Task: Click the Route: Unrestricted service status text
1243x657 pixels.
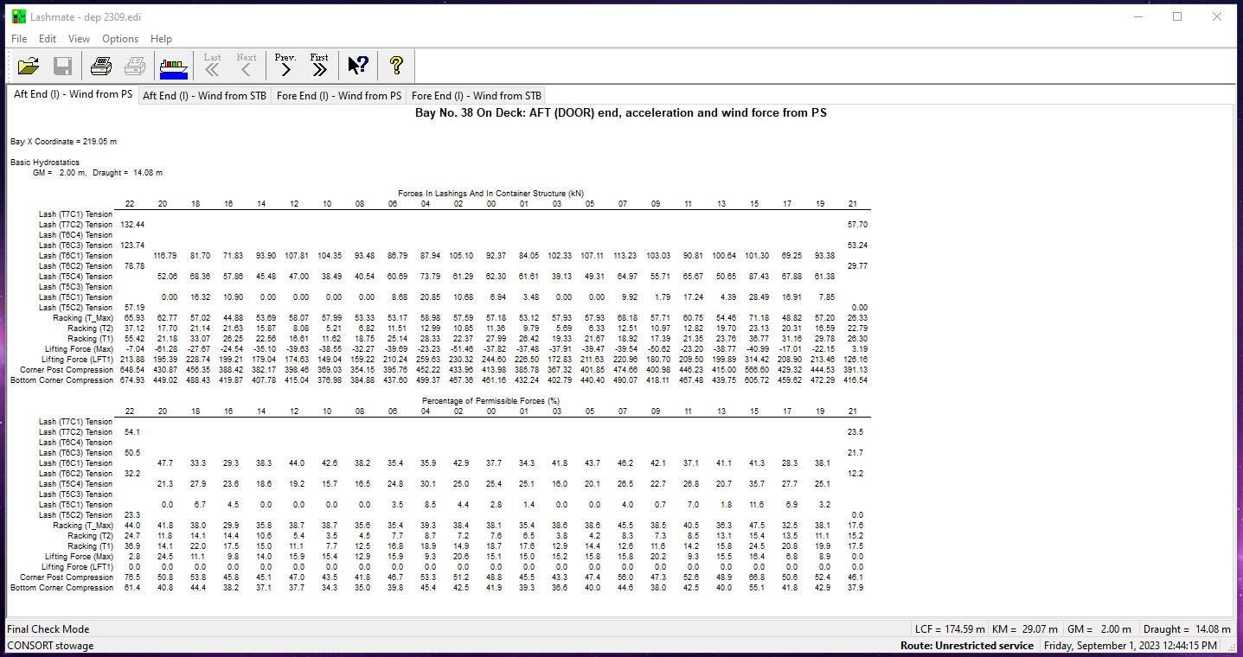Action: [x=966, y=646]
